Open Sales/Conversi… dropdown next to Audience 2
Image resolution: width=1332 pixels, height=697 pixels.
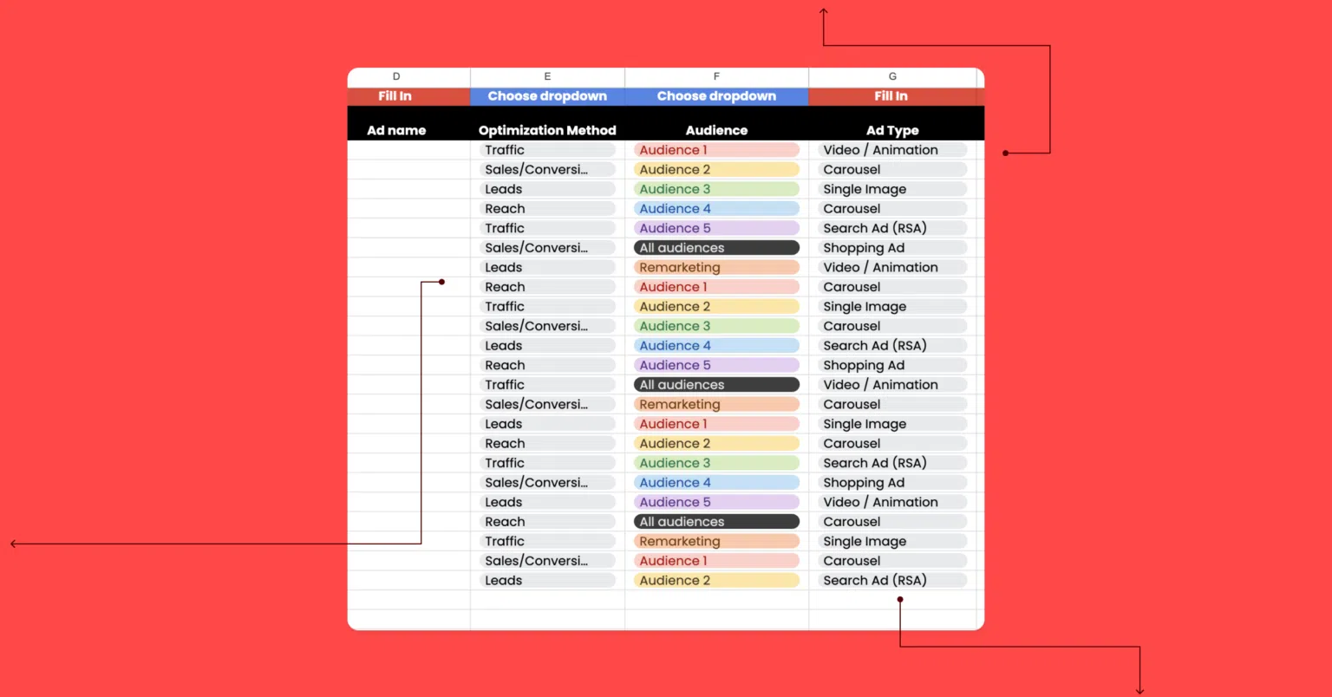[547, 170]
